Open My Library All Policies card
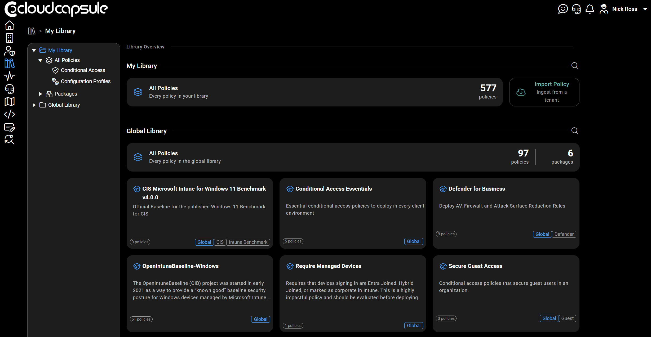The height and width of the screenshot is (337, 651). click(x=314, y=92)
